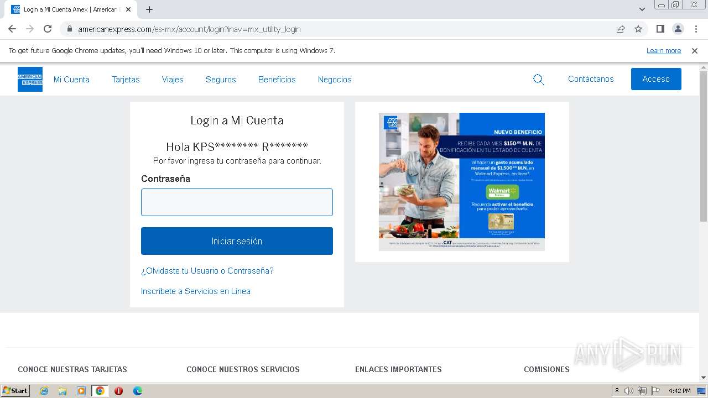Open the Seguros menu
The image size is (708, 398).
click(221, 80)
